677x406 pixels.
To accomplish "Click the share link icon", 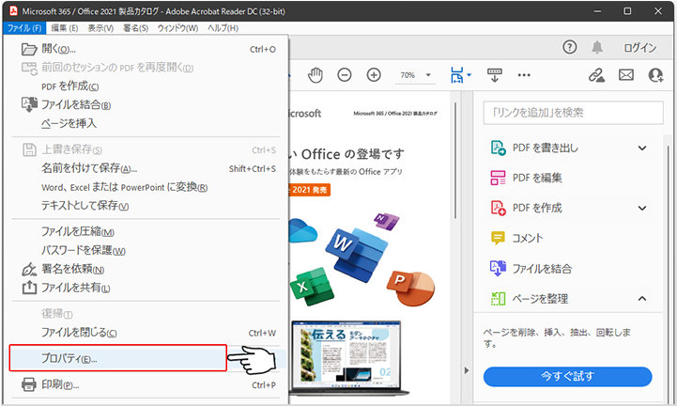I will (x=596, y=75).
